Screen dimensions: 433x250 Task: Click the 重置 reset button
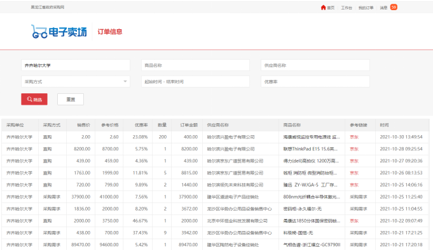[x=71, y=99]
